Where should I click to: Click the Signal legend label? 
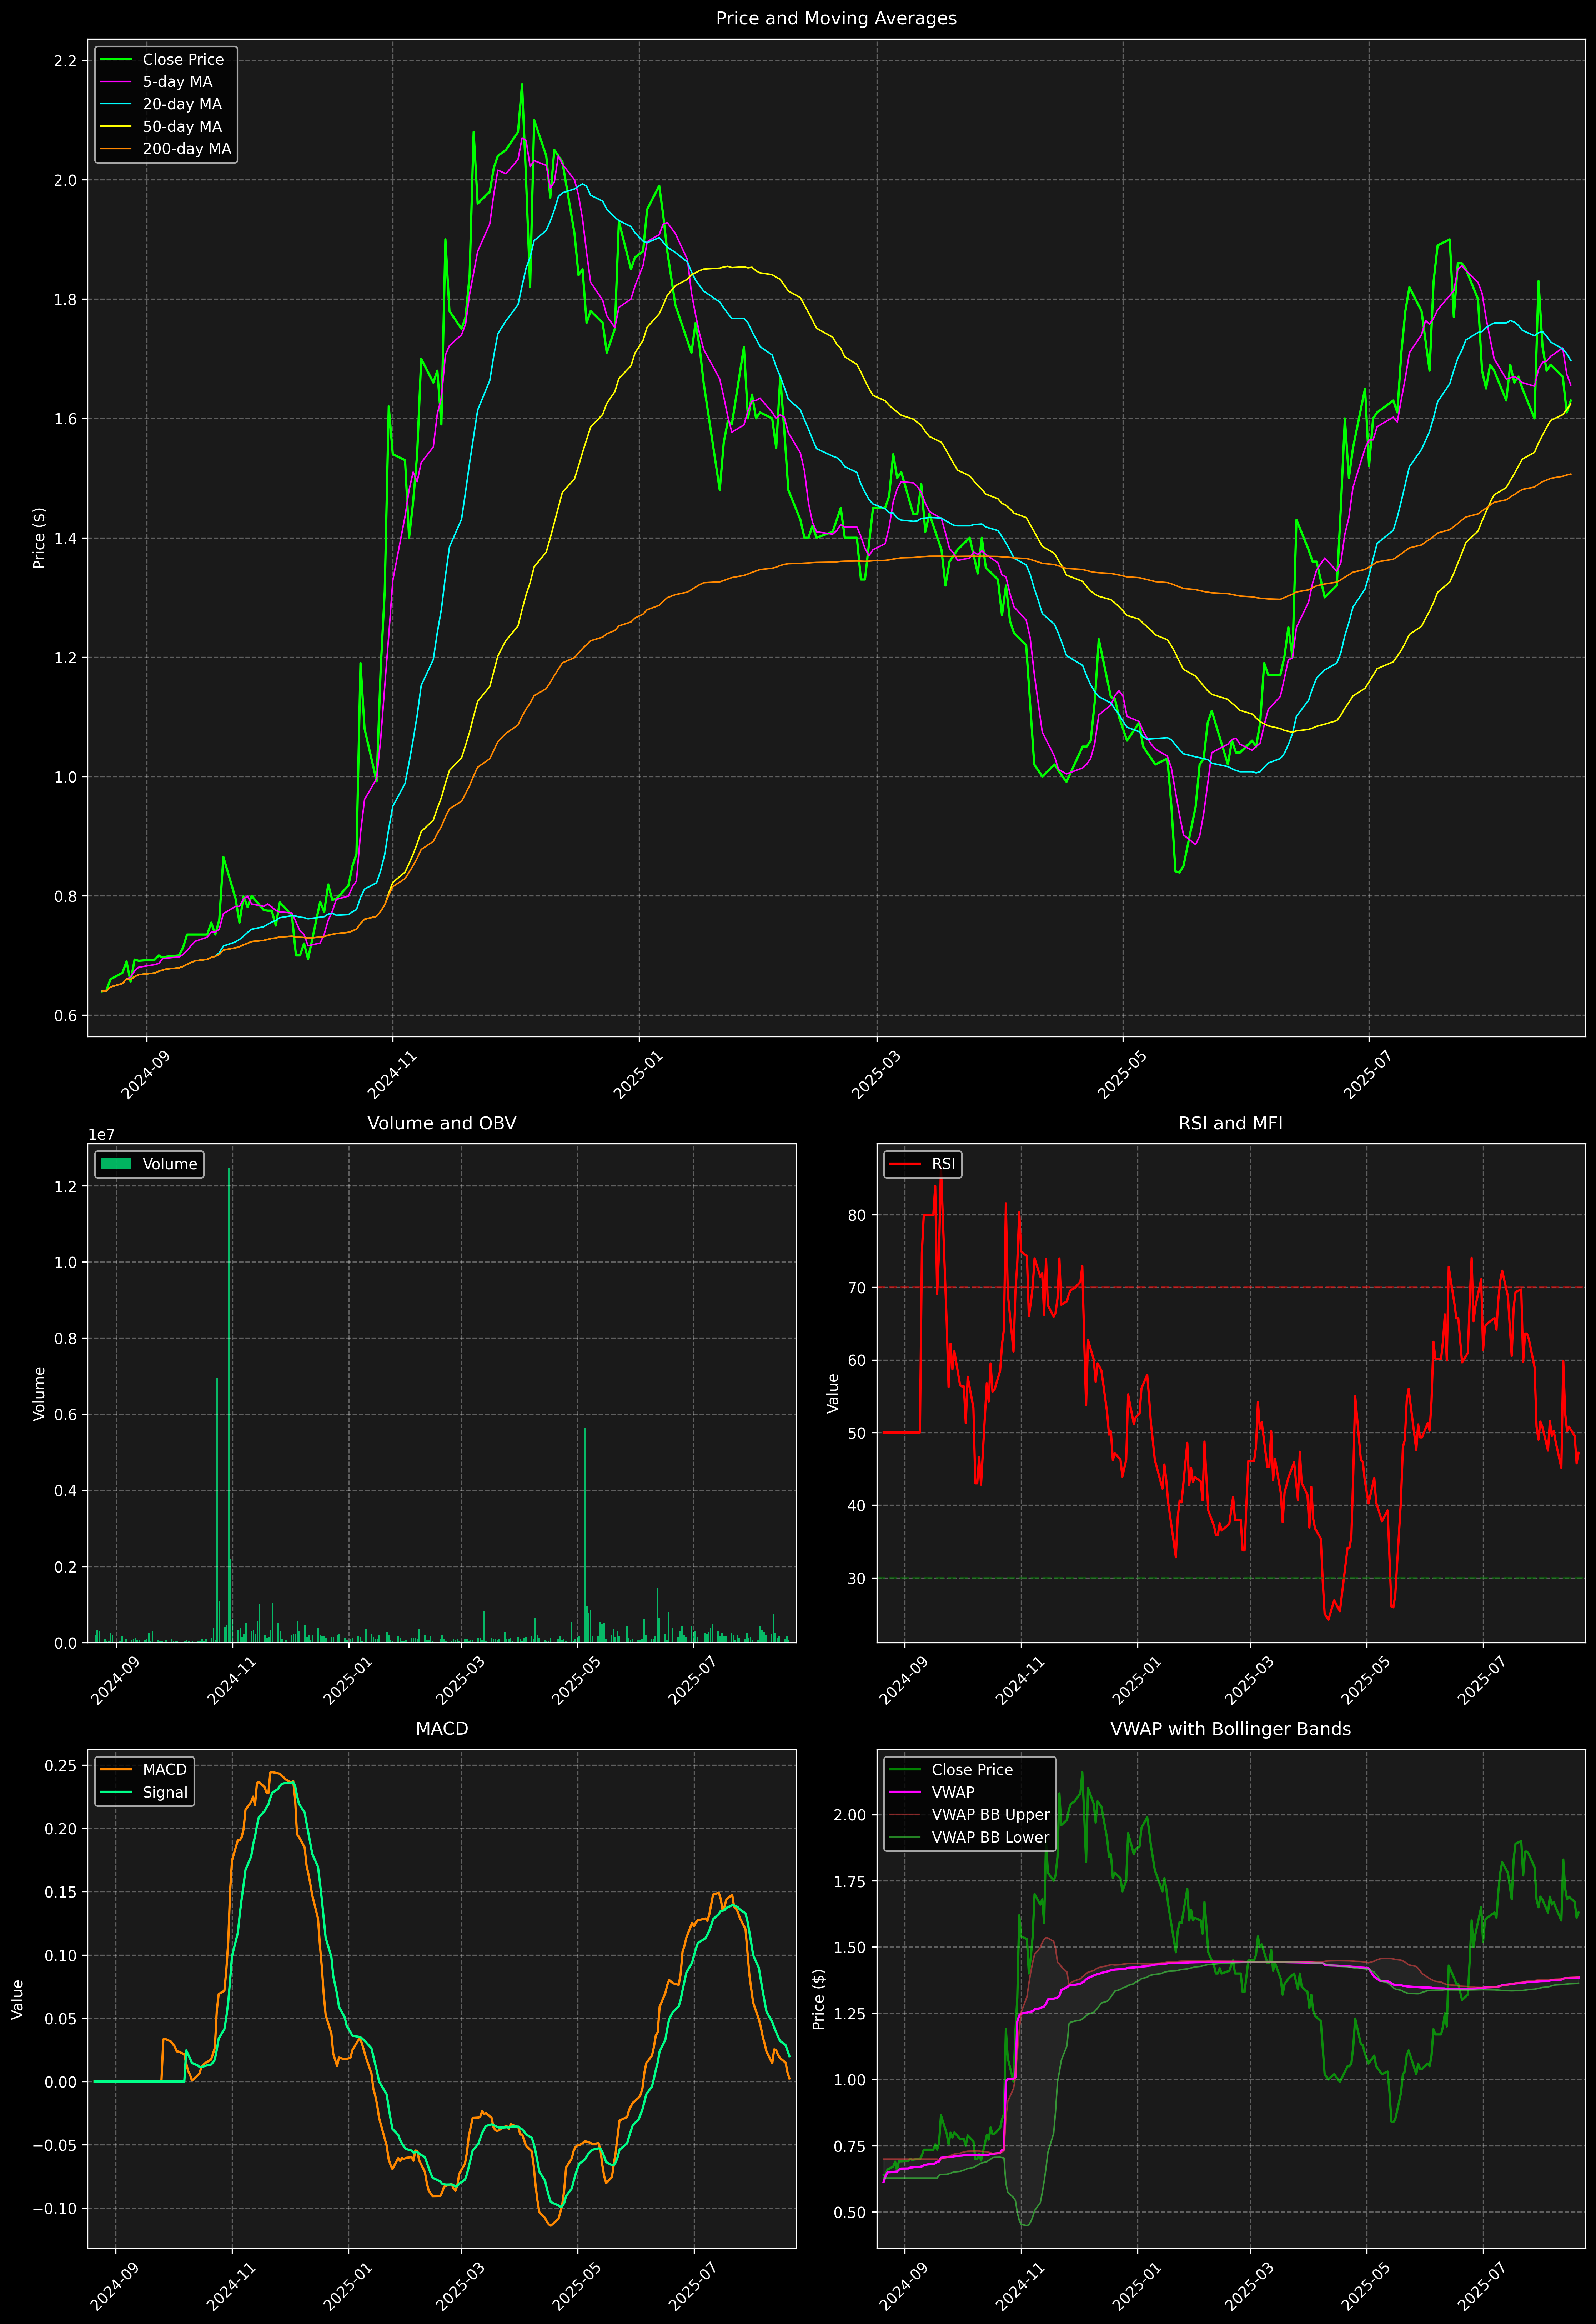(x=165, y=1792)
